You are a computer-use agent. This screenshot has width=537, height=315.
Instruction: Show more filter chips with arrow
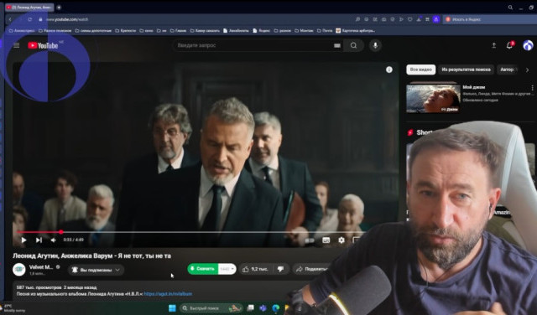[x=527, y=70]
